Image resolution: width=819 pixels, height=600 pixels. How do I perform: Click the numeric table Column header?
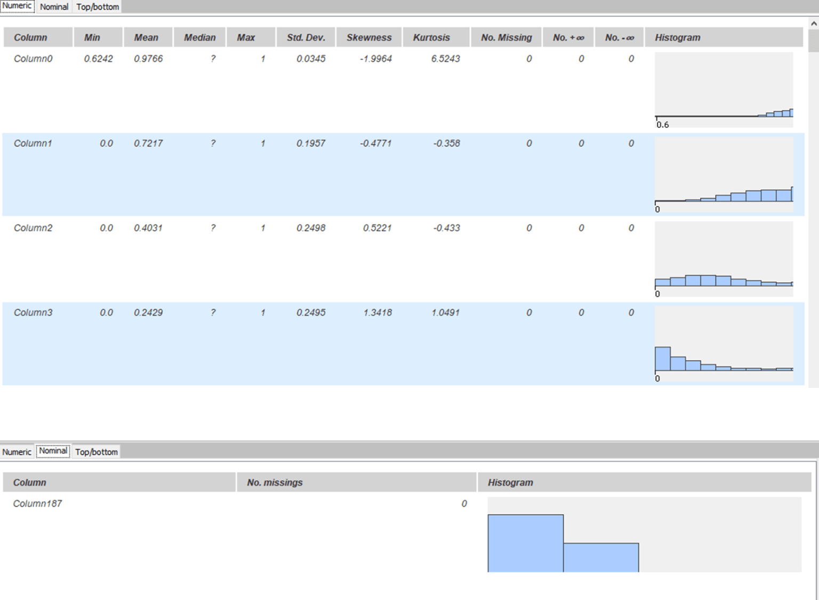[x=38, y=37]
